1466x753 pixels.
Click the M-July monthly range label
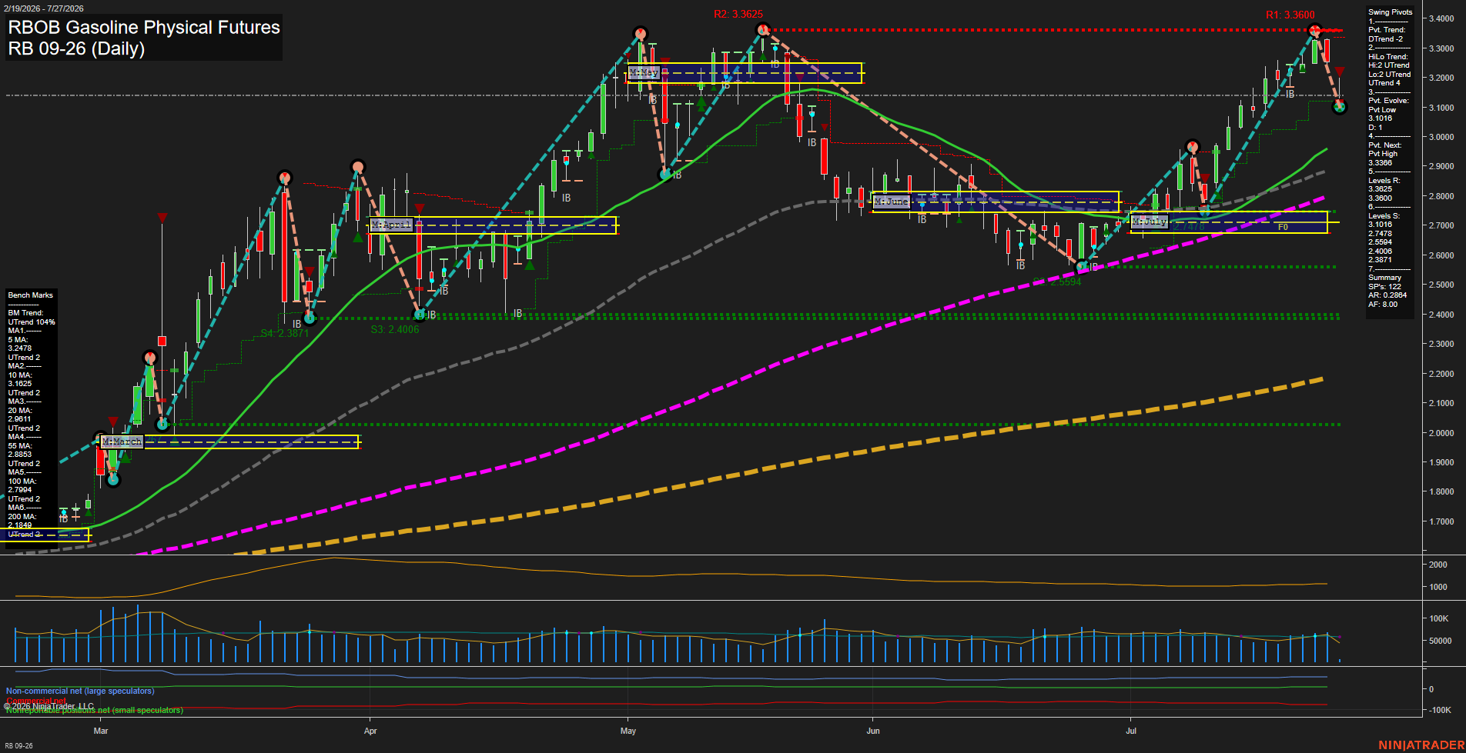[1150, 222]
